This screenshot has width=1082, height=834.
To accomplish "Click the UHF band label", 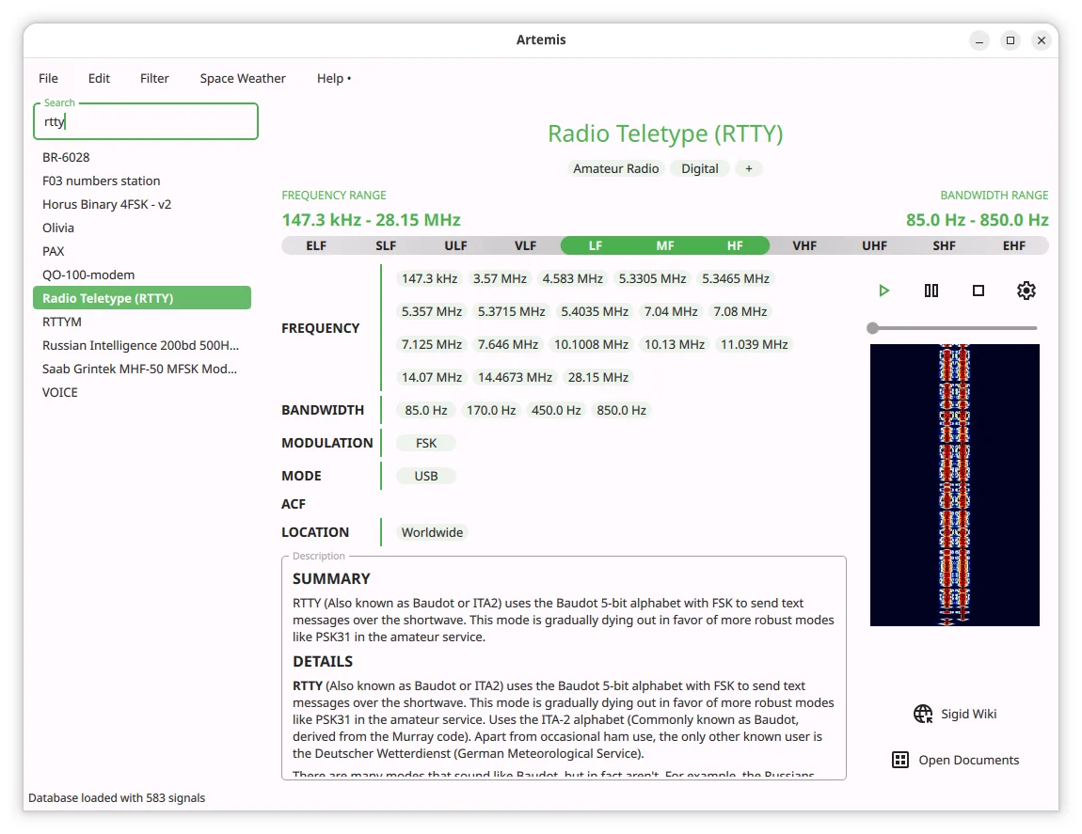I will [x=874, y=245].
